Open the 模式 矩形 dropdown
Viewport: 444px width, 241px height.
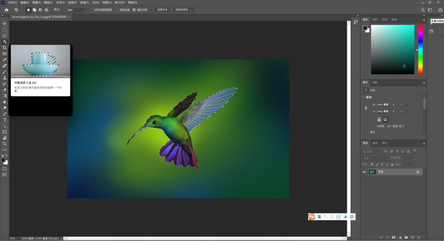[x=74, y=10]
